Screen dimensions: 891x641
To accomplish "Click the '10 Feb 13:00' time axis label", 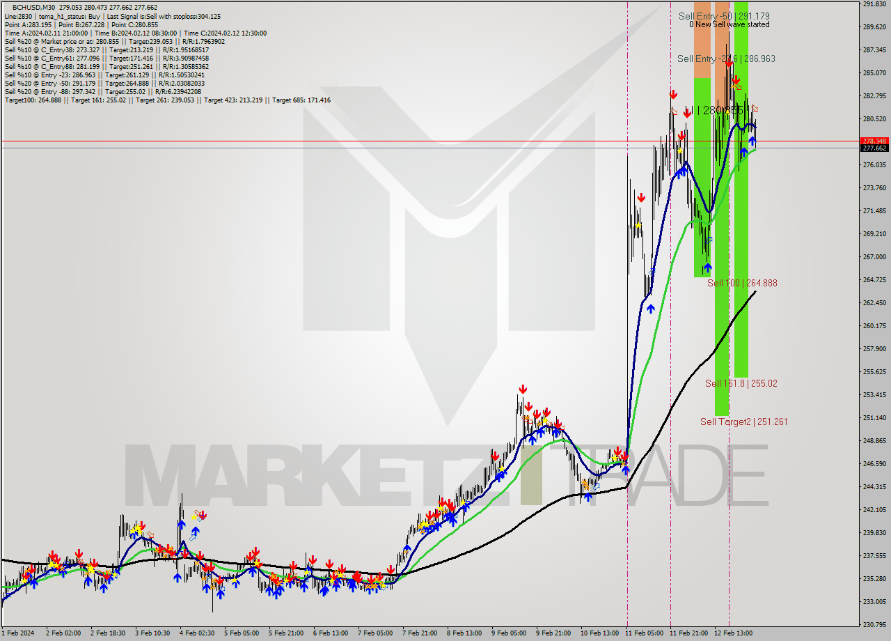I will [x=599, y=633].
